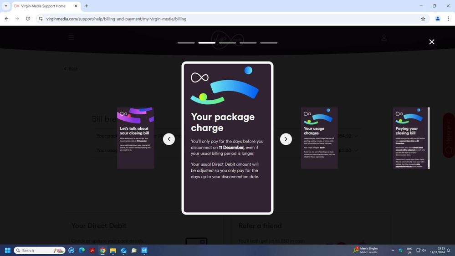Image resolution: width=455 pixels, height=256 pixels.
Task: Go to the previous story card
Action: (169, 139)
